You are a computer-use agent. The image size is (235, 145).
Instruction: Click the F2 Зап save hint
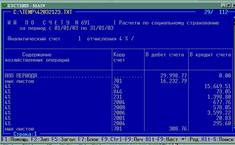coord(40,139)
